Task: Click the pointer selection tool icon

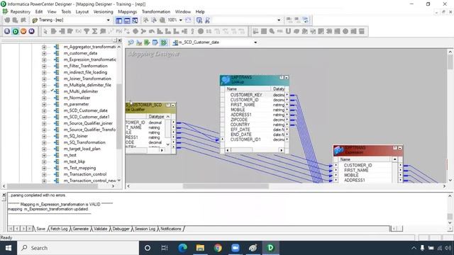Action: click(45, 31)
